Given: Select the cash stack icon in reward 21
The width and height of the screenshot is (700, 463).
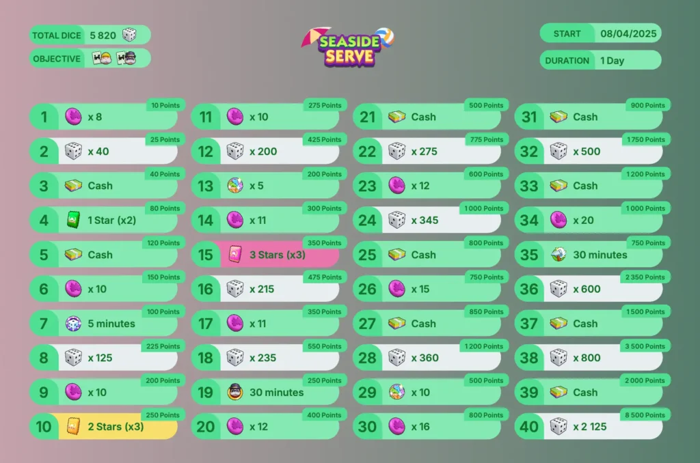Looking at the screenshot, I should [x=396, y=117].
